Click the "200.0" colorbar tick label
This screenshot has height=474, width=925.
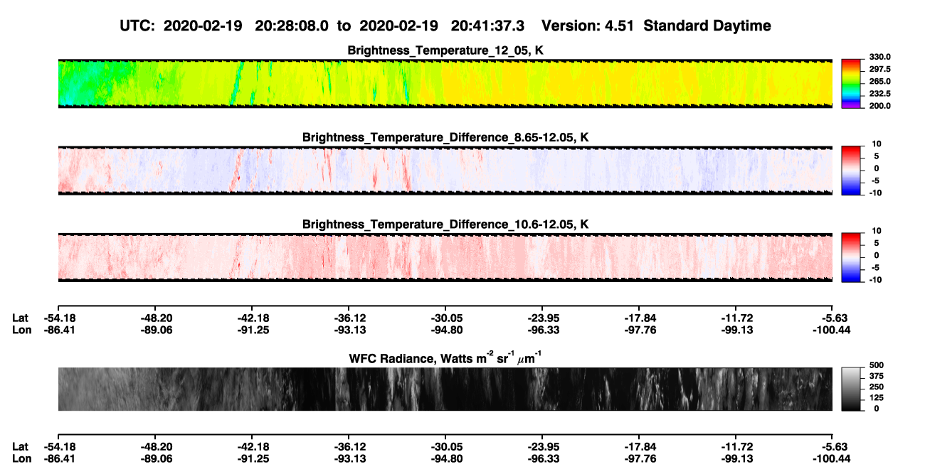(878, 106)
